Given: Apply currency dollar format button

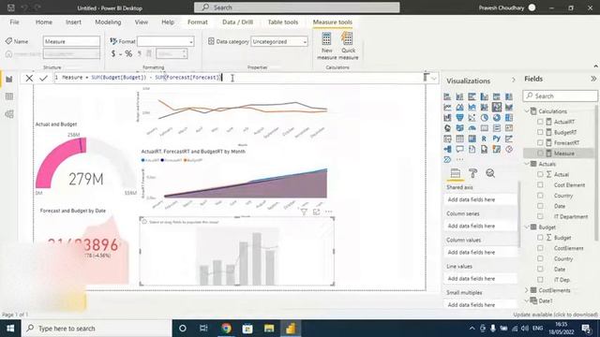Looking at the screenshot, I should click(x=113, y=54).
